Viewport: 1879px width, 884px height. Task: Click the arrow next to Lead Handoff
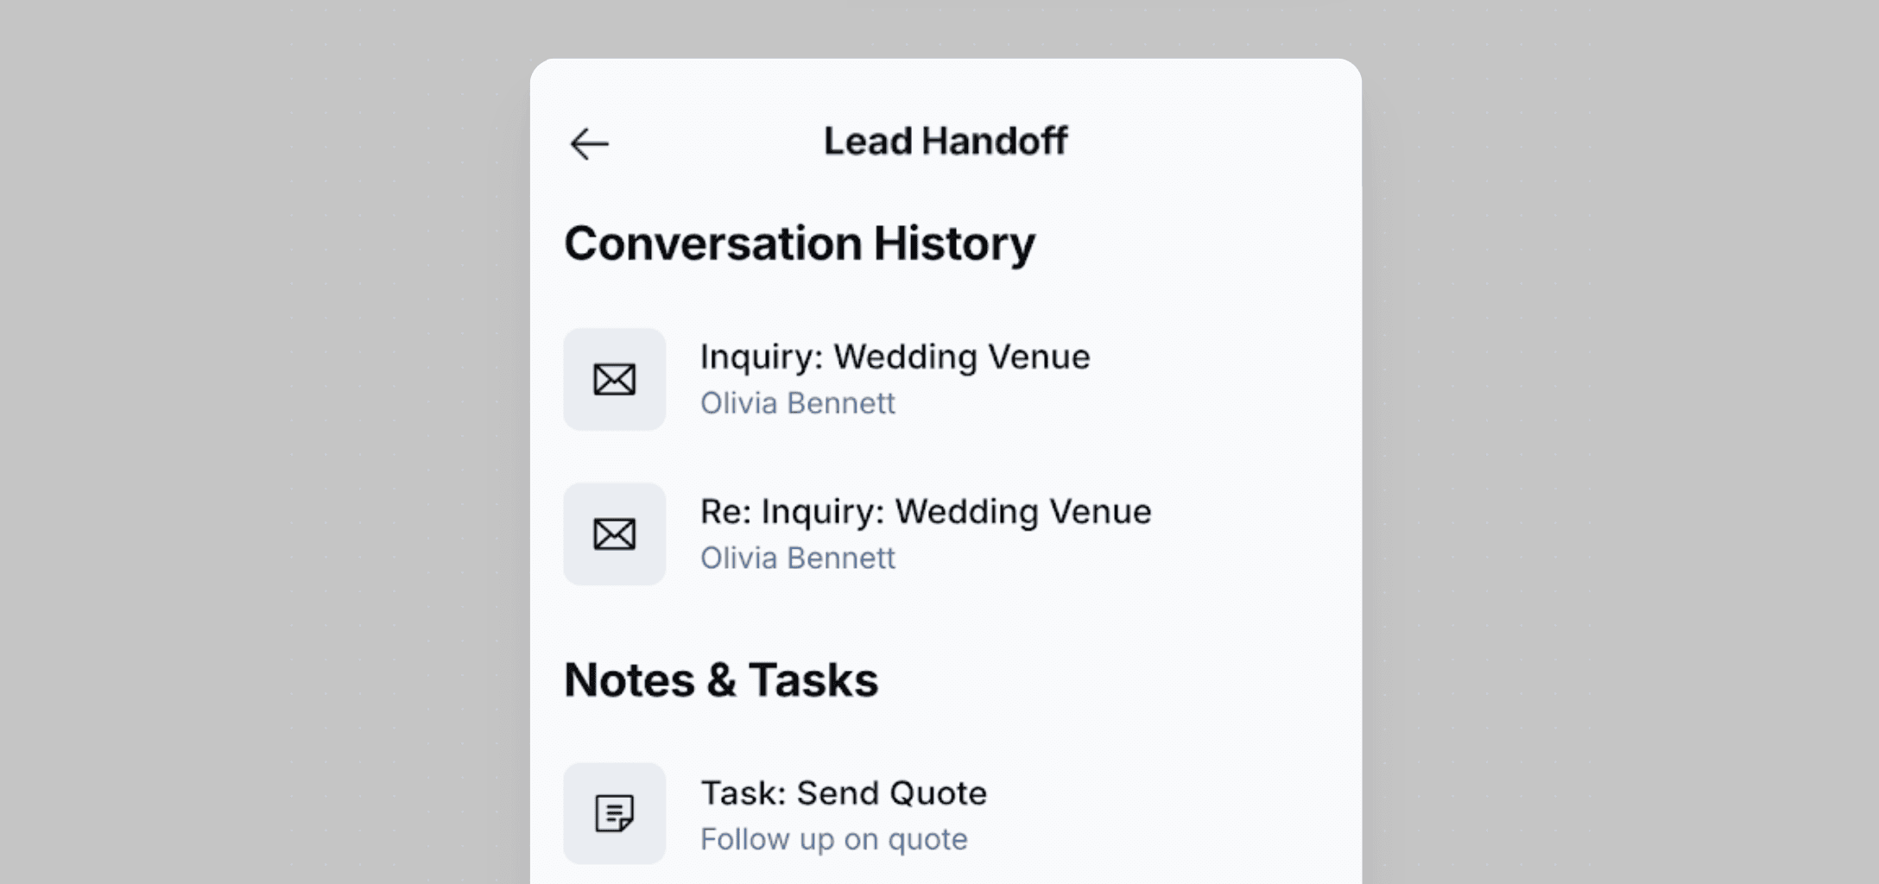591,143
